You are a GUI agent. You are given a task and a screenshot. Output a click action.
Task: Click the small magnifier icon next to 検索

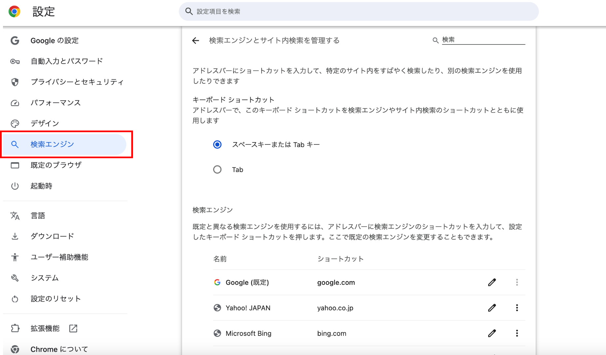(435, 40)
